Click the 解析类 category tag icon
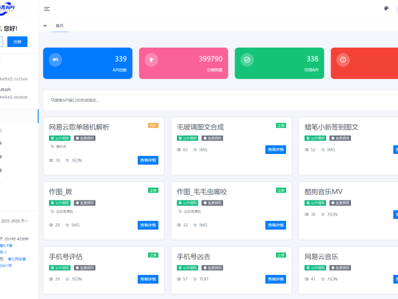Screen dimensions: 398x299 point(52,146)
